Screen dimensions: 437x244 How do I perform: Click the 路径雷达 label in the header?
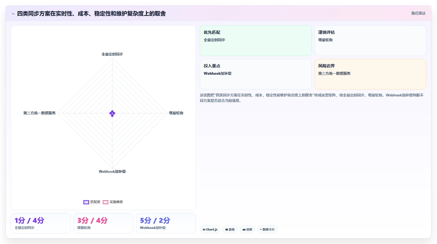(418, 13)
